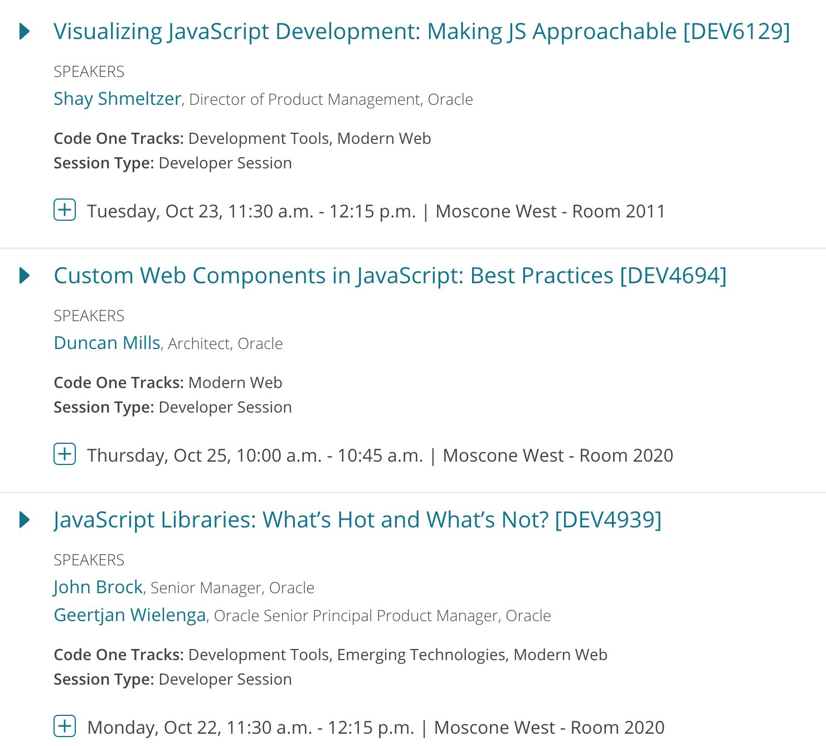826x746 pixels.
Task: Expand the Visualizing JavaScript Development session triangle
Action: (25, 31)
